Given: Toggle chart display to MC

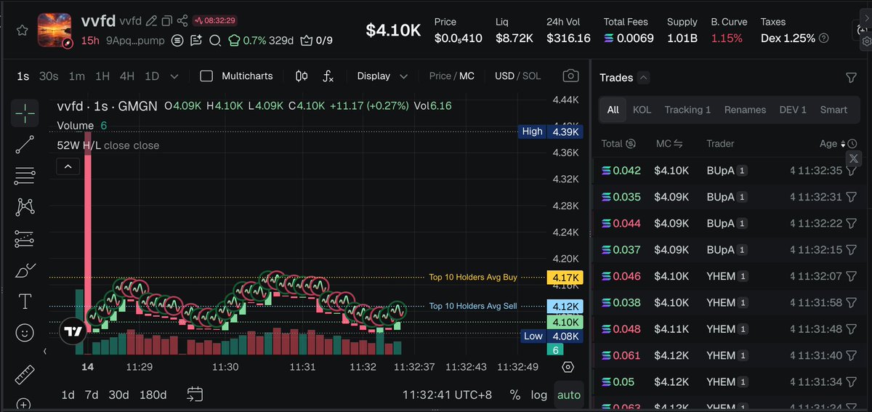Looking at the screenshot, I should [467, 76].
